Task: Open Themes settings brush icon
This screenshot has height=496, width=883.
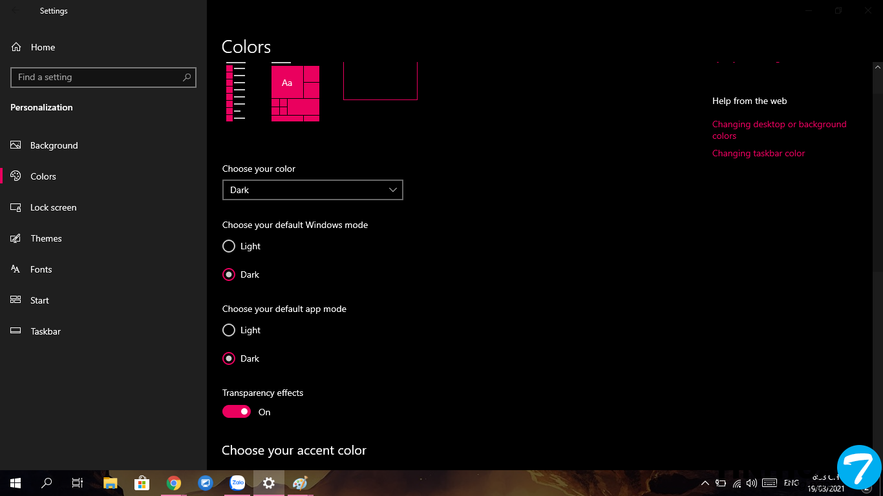Action: click(16, 238)
